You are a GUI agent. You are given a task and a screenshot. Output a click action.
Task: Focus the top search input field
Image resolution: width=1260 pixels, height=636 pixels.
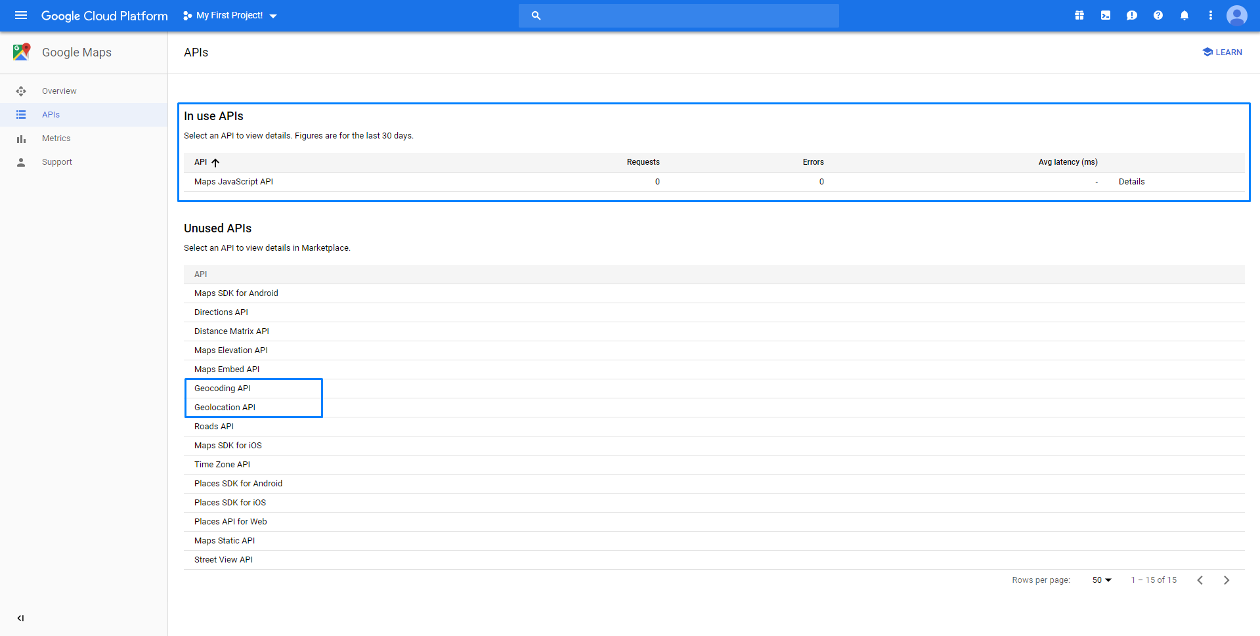coord(679,16)
